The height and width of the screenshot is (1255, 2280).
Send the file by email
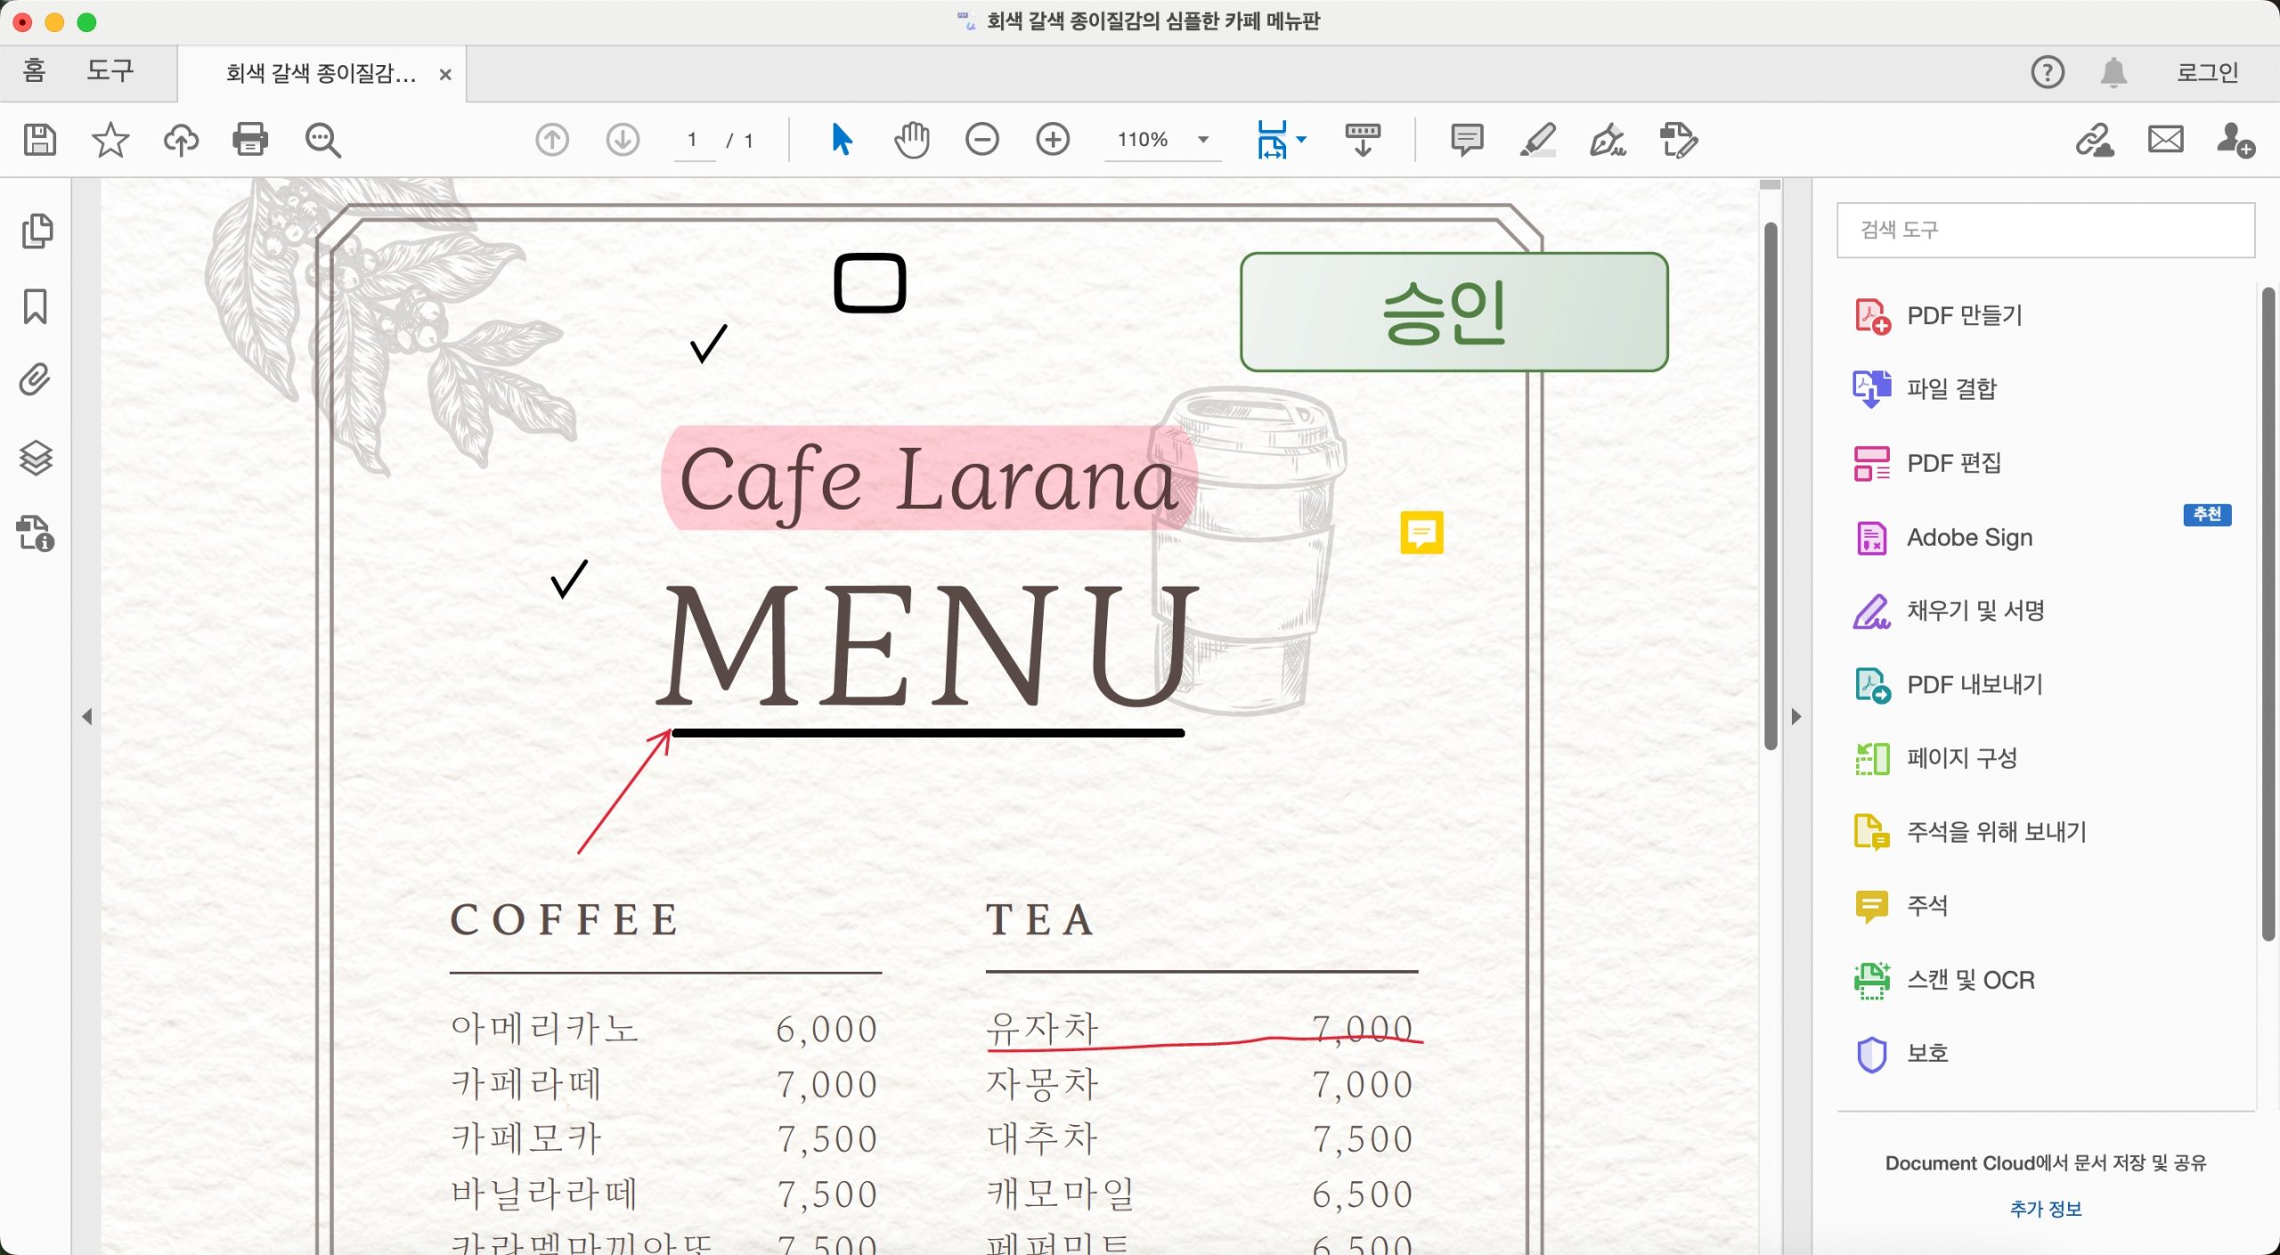click(2165, 140)
